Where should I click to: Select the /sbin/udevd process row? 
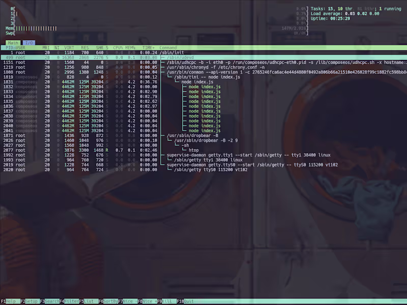pos(203,57)
